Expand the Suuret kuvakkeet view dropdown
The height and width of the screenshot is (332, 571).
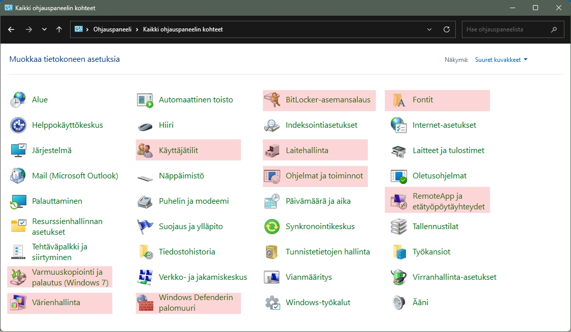501,60
